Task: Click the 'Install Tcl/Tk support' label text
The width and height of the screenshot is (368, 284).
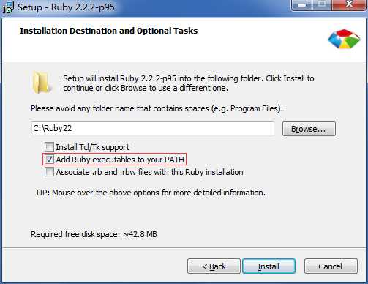Action: [92, 147]
